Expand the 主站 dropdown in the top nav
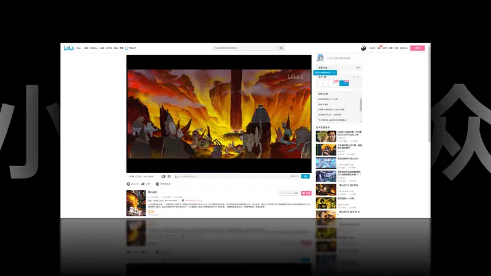 (x=79, y=48)
